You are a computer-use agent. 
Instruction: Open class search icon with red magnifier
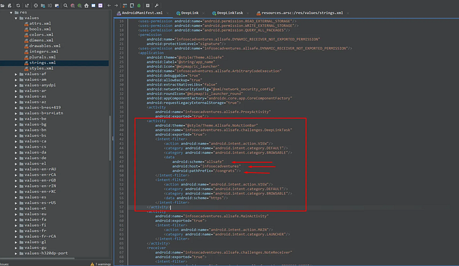tap(73, 5)
